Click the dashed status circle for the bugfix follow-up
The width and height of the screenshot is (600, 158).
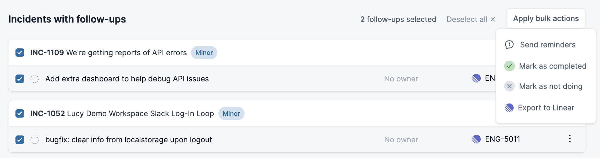click(35, 140)
